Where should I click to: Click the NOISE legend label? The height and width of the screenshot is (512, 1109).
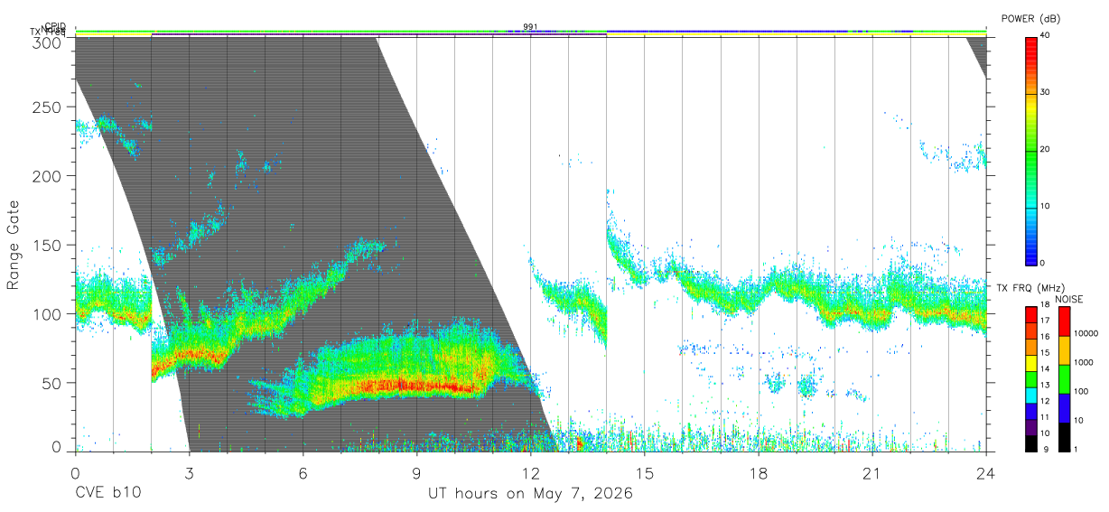[1069, 299]
